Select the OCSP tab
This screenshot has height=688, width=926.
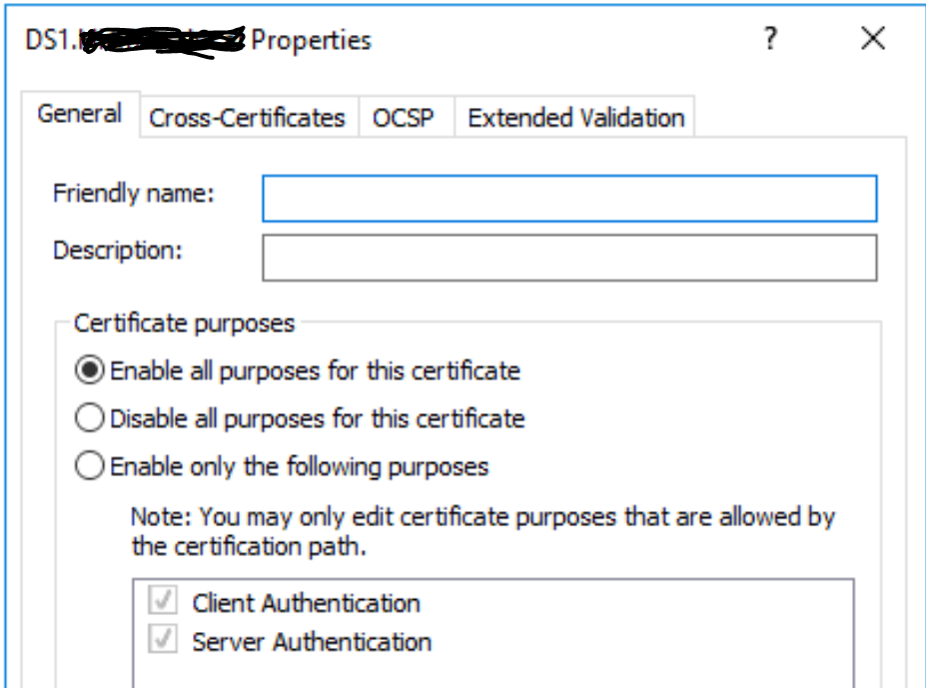404,118
